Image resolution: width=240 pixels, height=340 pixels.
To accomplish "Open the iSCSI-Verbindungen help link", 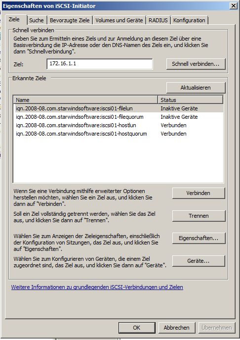I will tap(97, 287).
